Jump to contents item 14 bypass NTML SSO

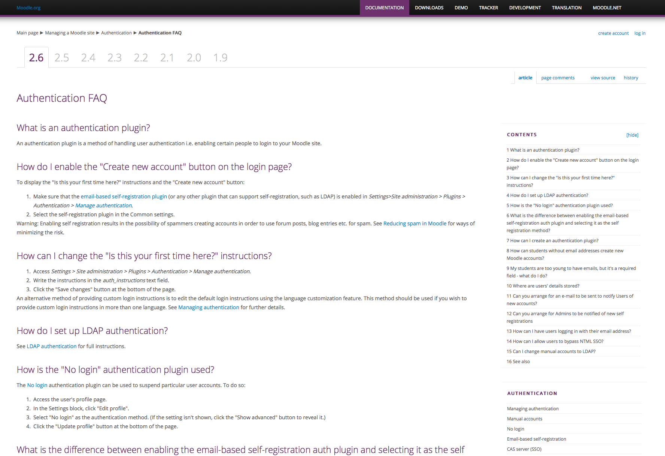555,341
